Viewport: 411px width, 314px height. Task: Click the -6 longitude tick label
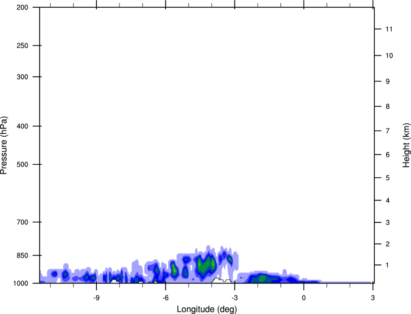tap(165, 298)
